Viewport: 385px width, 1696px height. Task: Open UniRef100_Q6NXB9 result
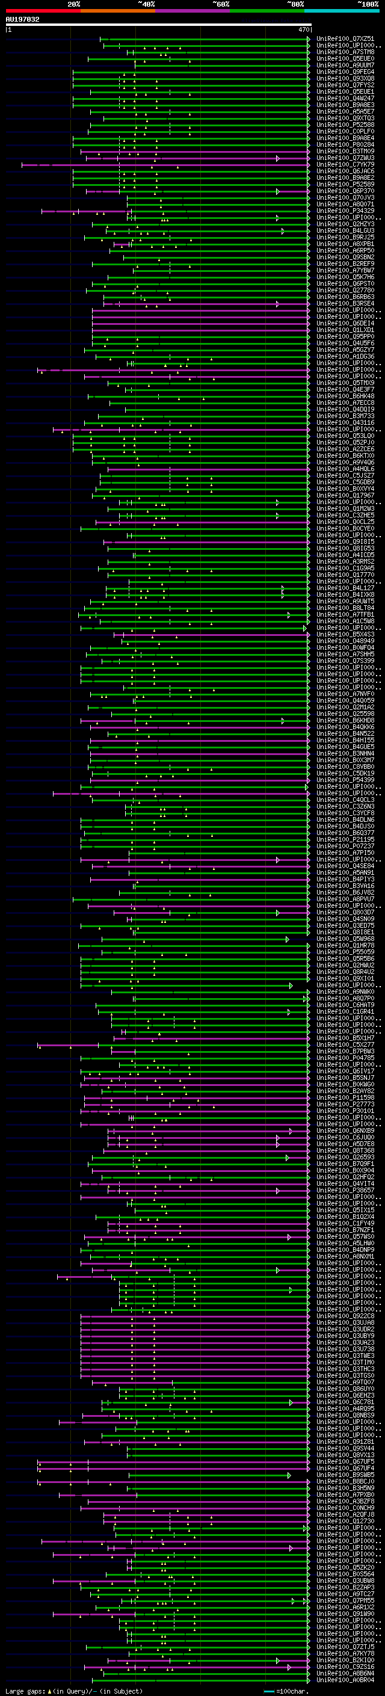(x=345, y=1130)
